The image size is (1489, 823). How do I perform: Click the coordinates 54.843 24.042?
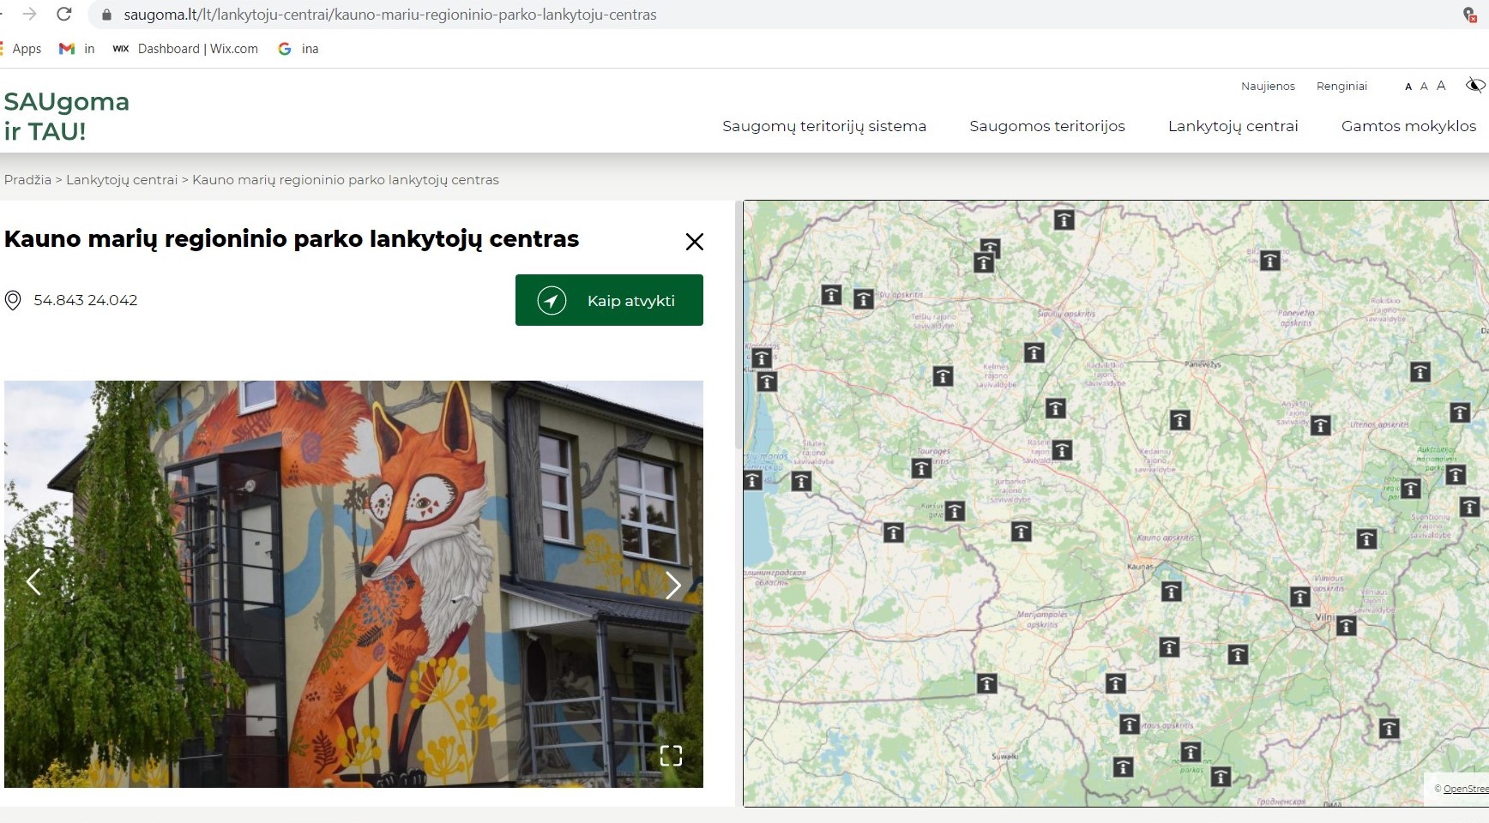(86, 300)
